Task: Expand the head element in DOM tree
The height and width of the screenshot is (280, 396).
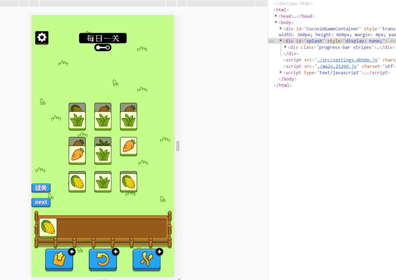Action: click(276, 16)
